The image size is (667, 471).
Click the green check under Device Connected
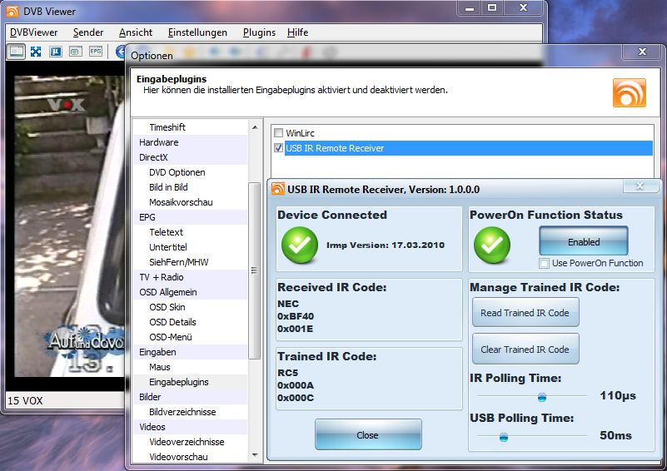300,245
